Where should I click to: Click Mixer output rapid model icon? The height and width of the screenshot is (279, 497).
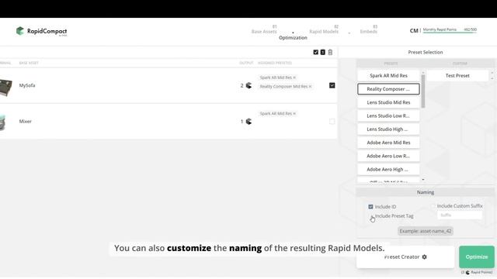click(248, 122)
